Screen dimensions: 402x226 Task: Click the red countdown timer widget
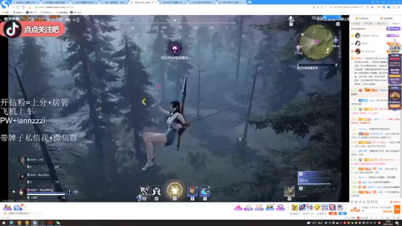[x=395, y=59]
